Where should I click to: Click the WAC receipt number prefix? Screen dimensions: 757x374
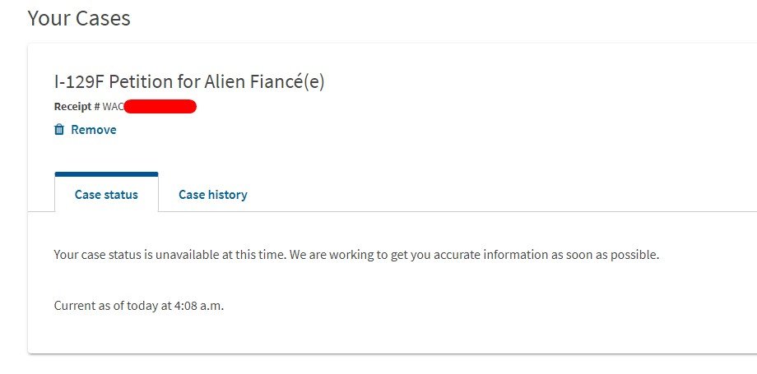point(113,107)
